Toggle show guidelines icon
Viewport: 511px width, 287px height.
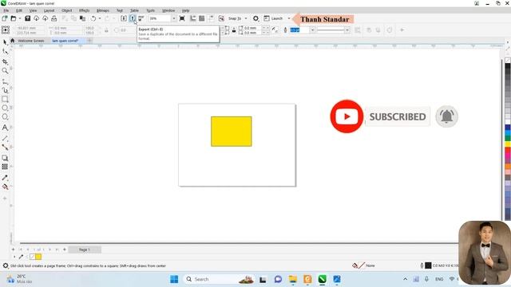tap(211, 18)
